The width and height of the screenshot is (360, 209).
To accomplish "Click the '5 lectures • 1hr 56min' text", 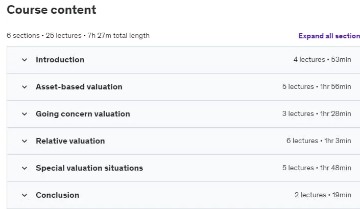I will [x=317, y=86].
